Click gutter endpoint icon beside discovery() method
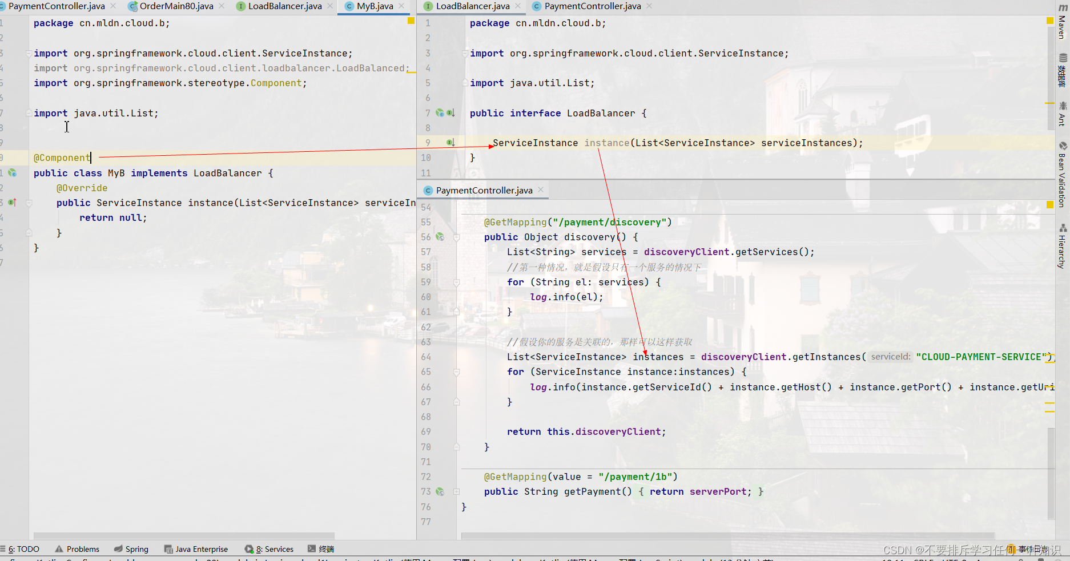 coord(440,237)
